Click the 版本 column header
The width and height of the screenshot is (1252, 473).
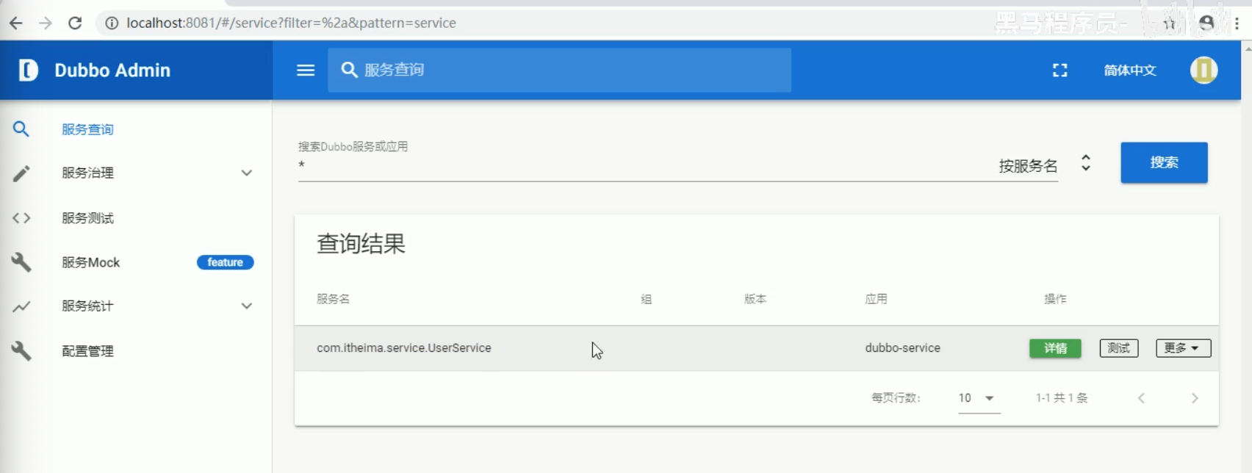(755, 299)
